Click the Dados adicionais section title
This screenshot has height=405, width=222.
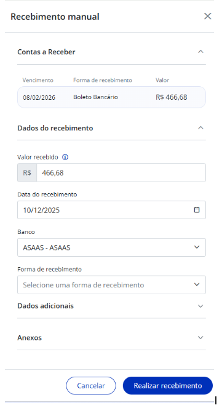pyautogui.click(x=46, y=306)
